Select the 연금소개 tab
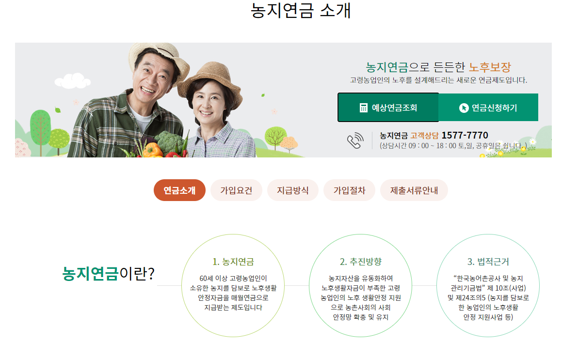Viewport: 562px width, 342px height. (179, 190)
